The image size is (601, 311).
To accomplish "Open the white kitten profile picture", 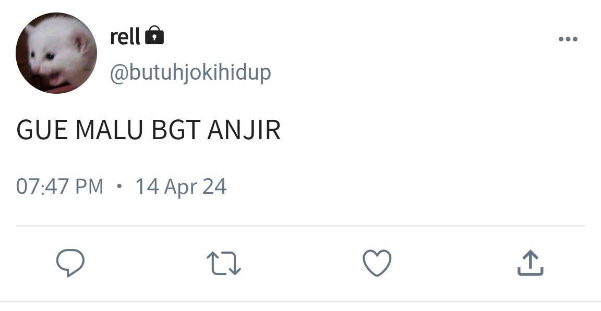I will point(56,53).
